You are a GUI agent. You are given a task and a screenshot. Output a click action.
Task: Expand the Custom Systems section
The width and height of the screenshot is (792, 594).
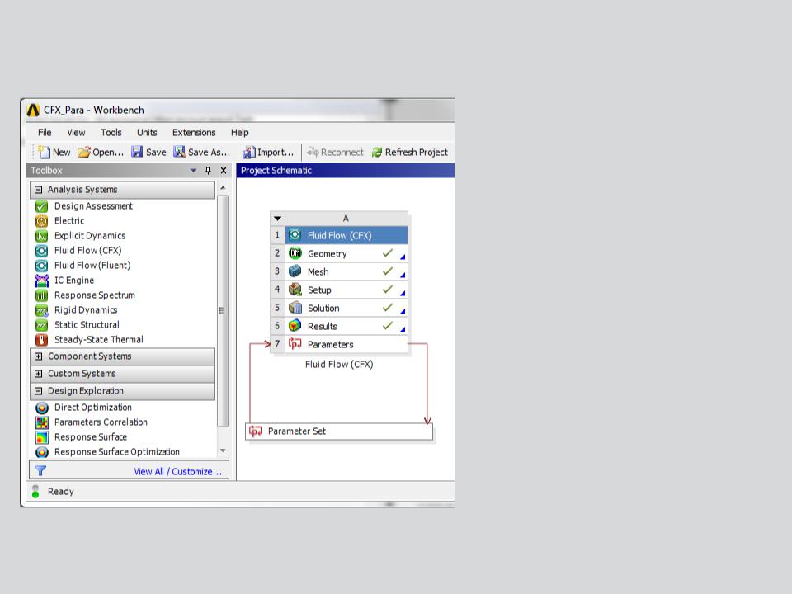tap(39, 374)
